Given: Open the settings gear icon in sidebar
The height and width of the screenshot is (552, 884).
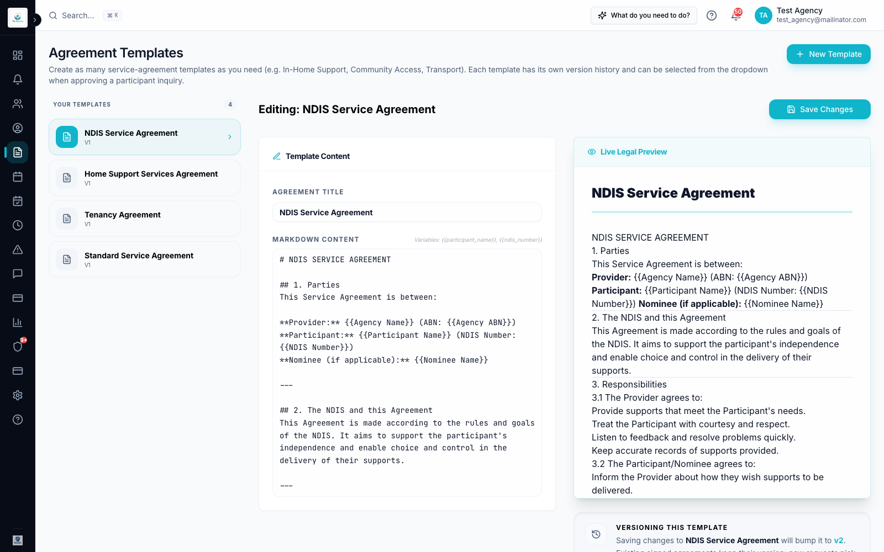Looking at the screenshot, I should [18, 395].
